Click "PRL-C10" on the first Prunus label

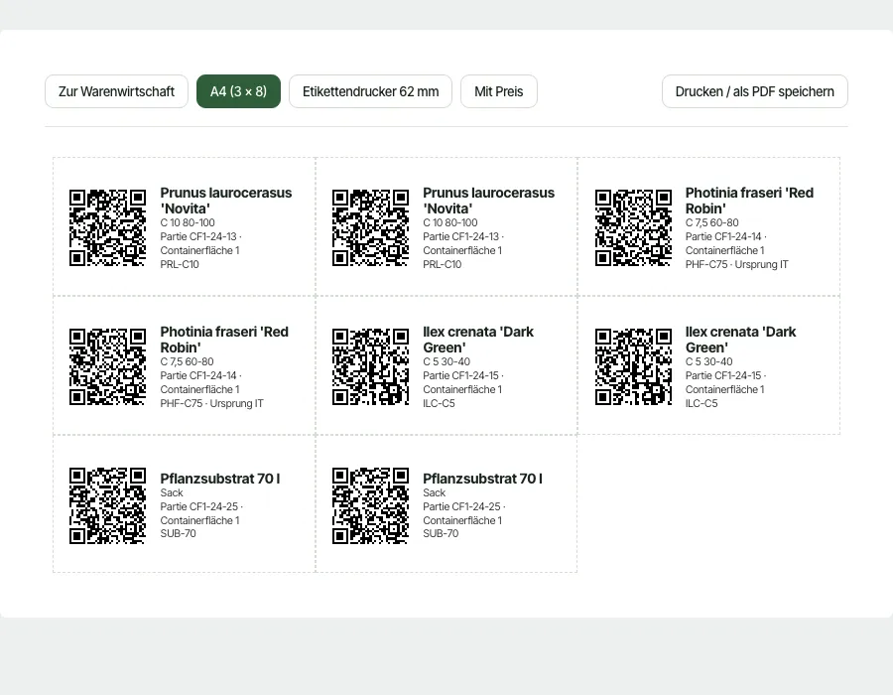coord(180,264)
